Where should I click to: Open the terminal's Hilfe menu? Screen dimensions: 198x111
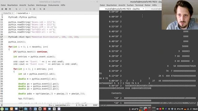pyautogui.click(x=154, y=5)
